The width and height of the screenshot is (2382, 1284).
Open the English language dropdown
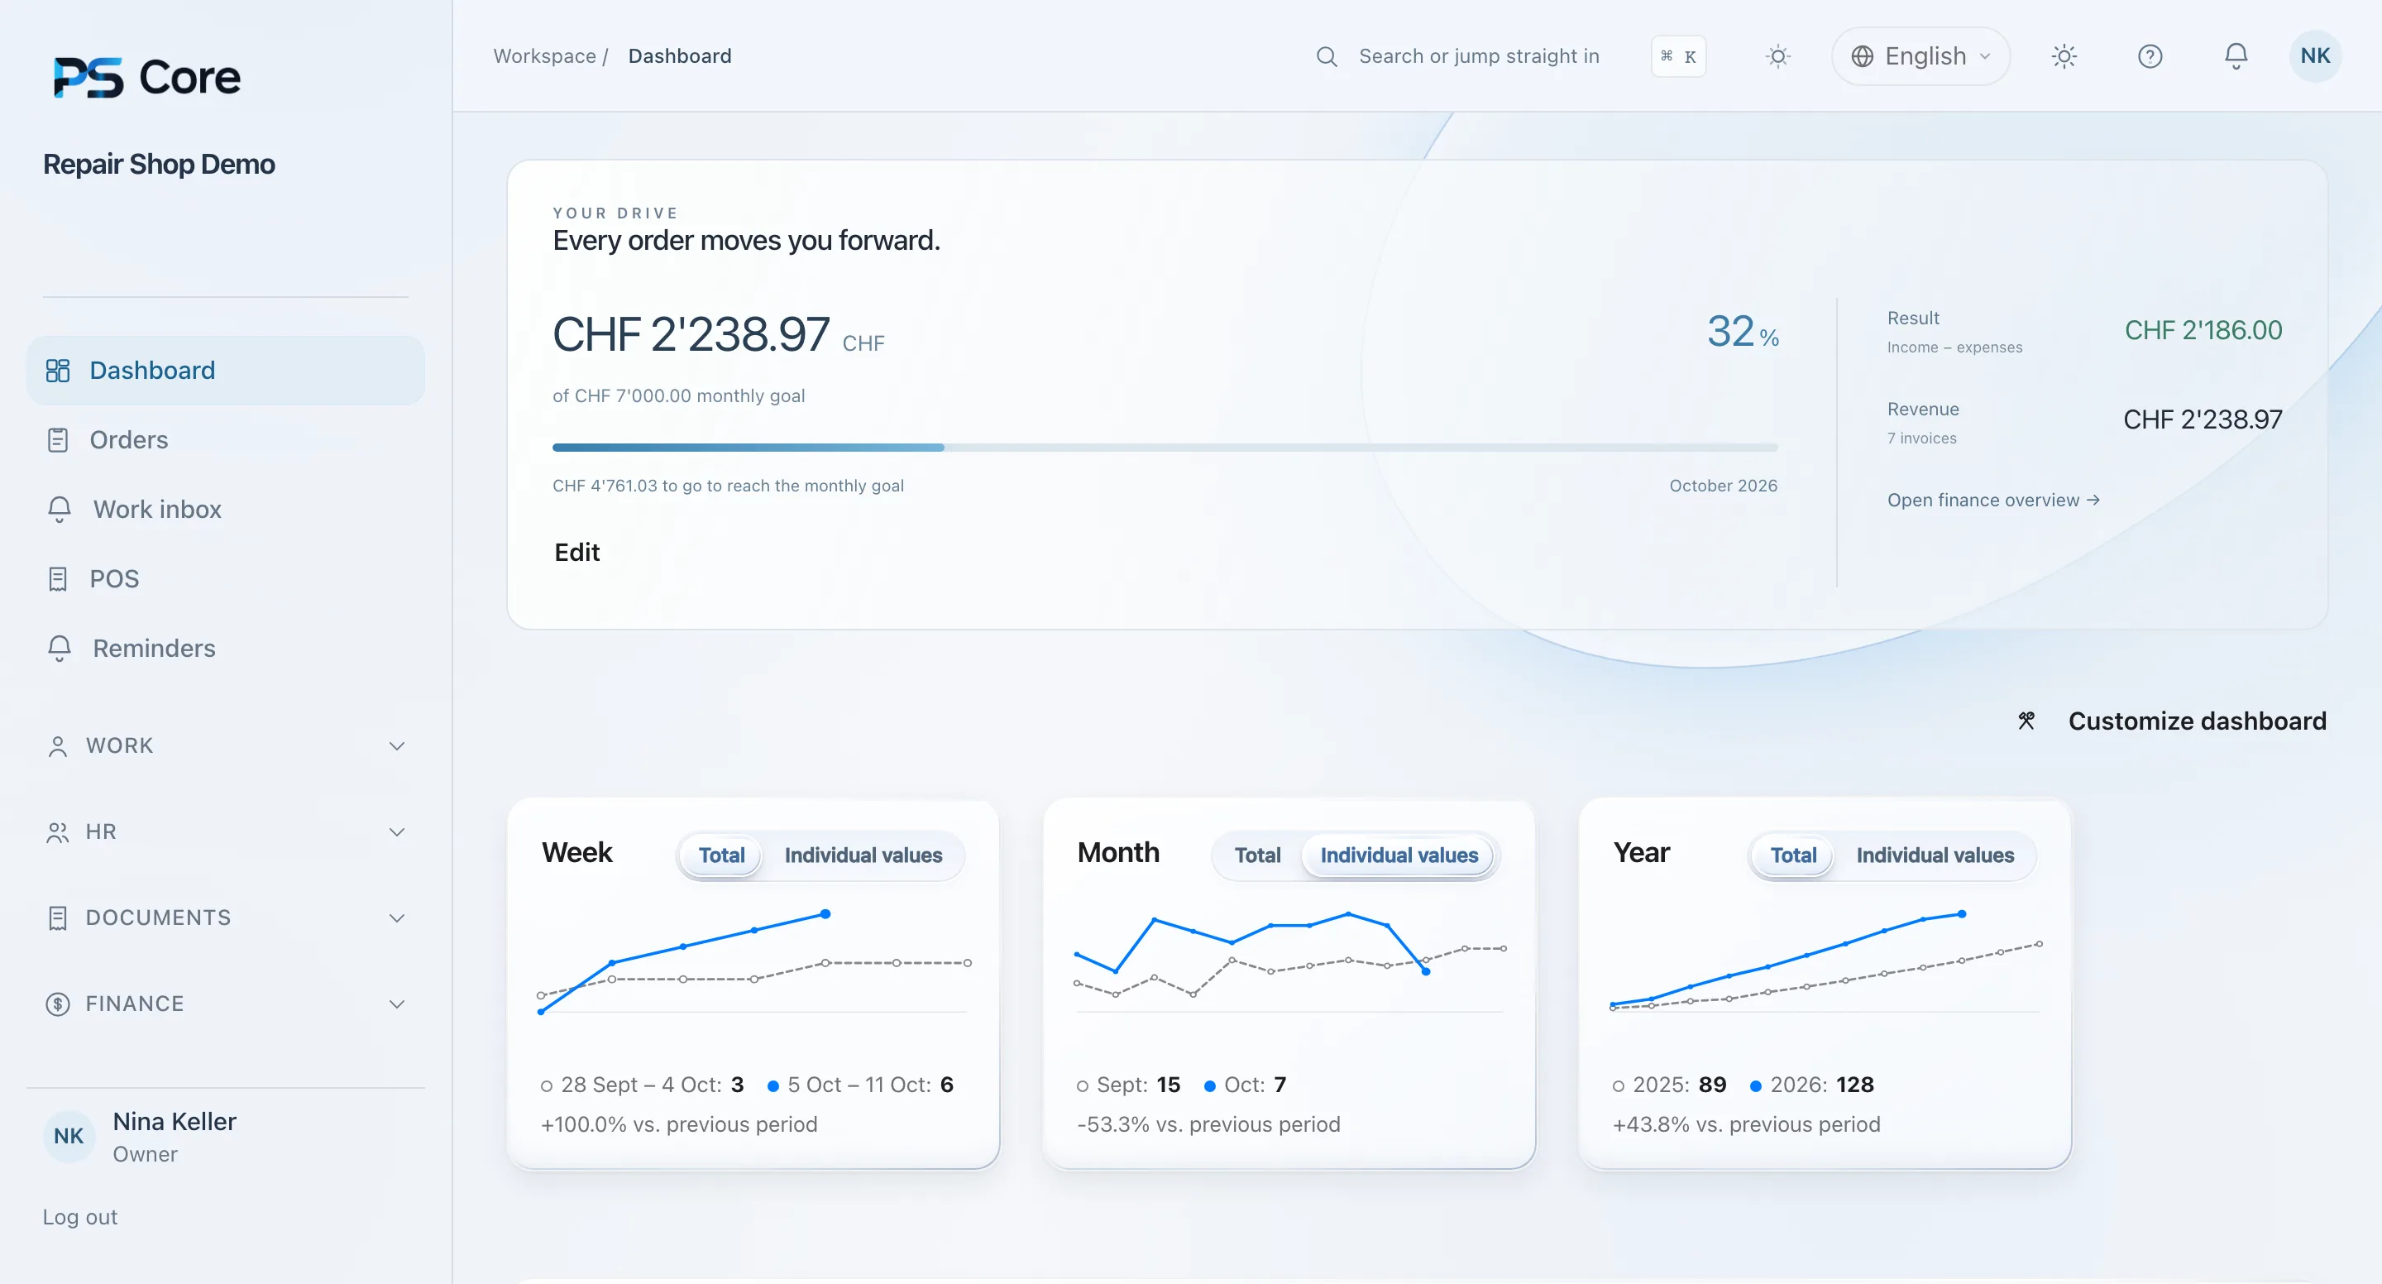(x=1920, y=56)
